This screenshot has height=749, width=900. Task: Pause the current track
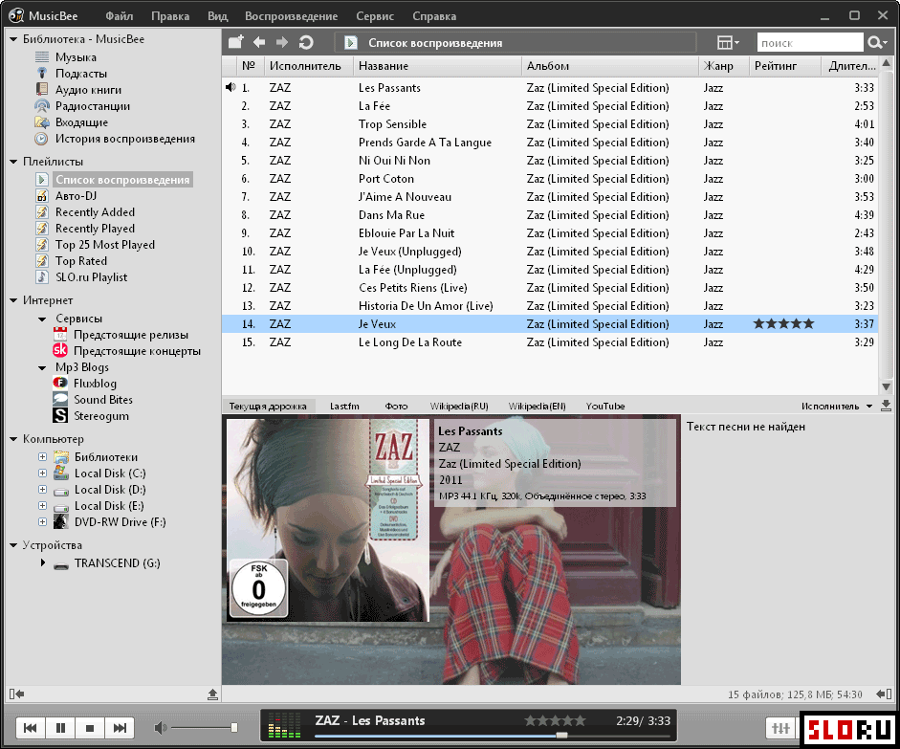pos(60,728)
